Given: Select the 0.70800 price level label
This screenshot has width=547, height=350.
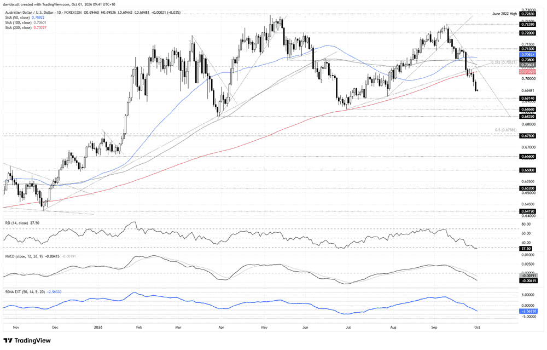Looking at the screenshot, I should point(527,60).
